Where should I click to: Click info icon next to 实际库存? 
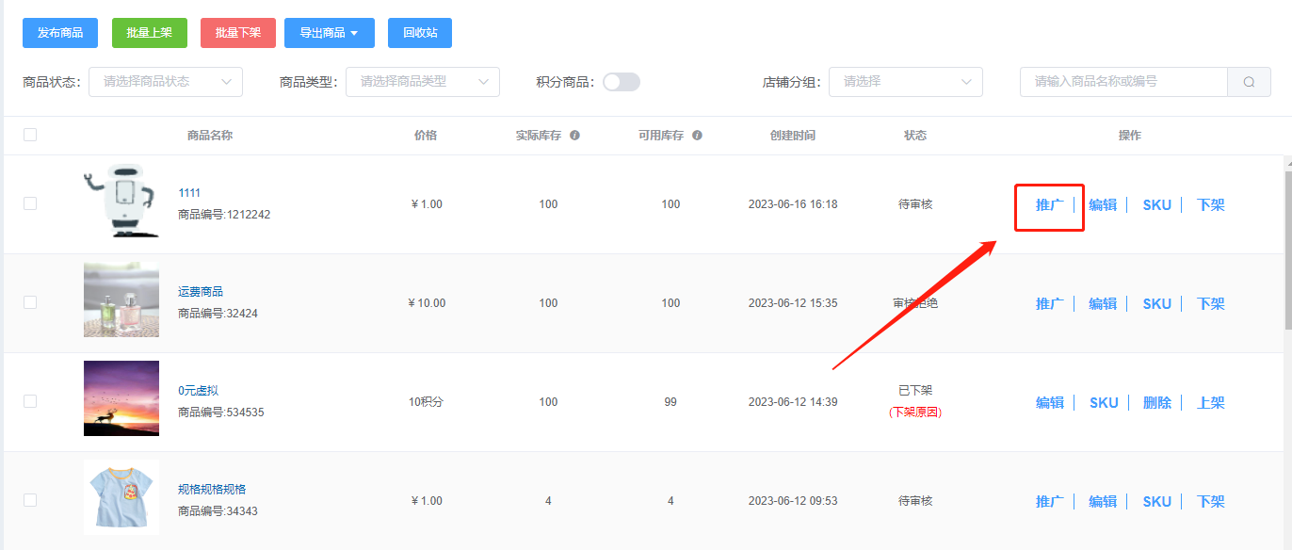click(x=574, y=136)
